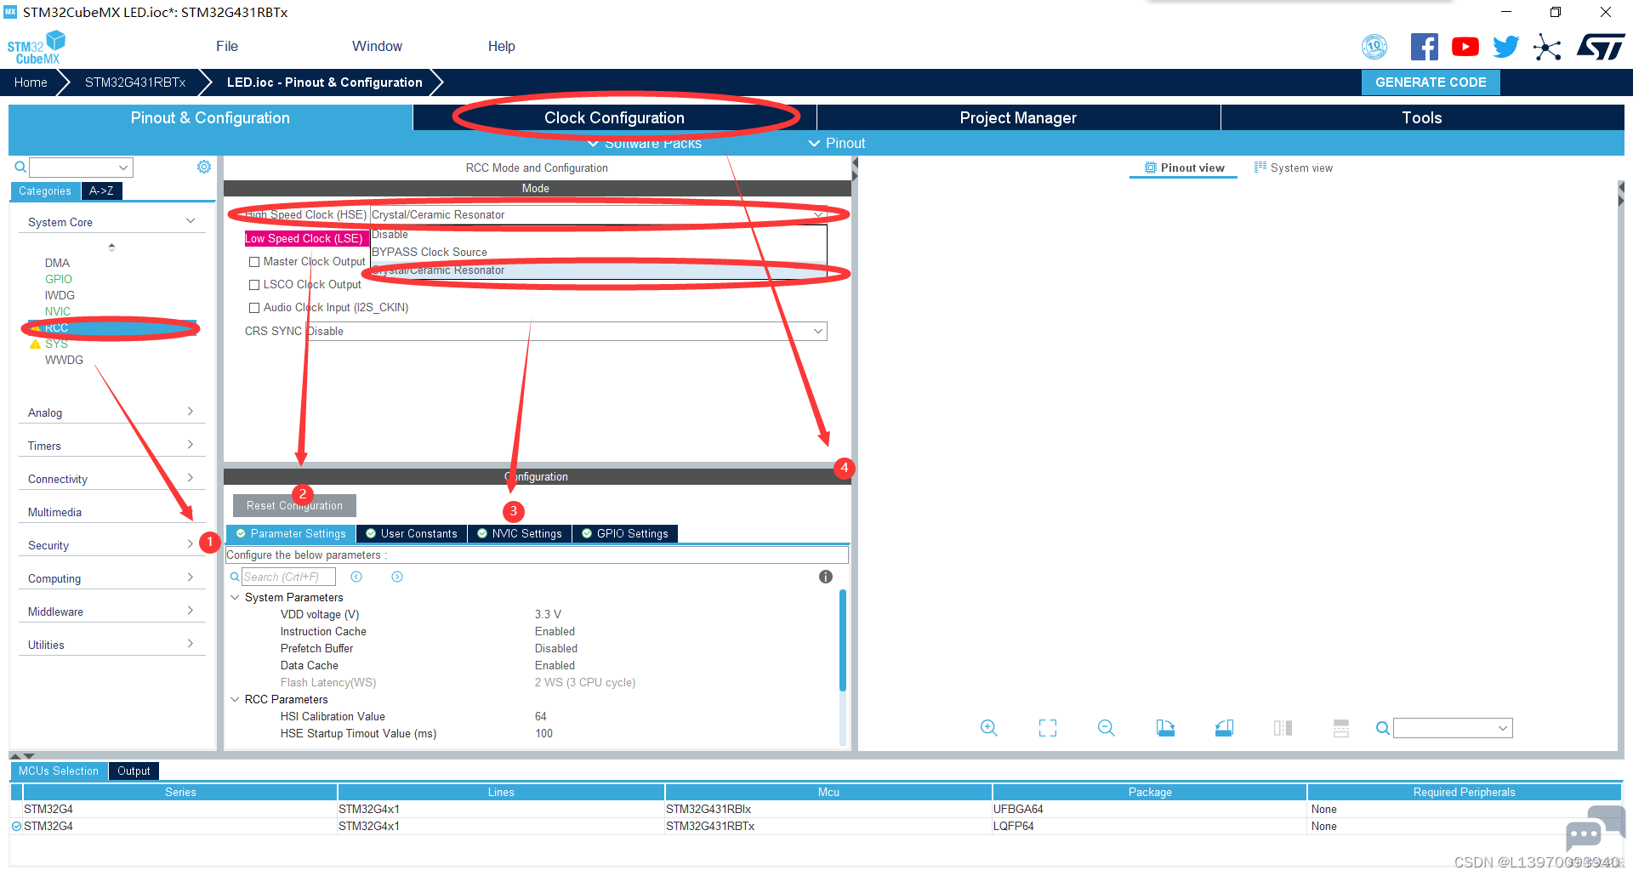Switch to the GPIO Settings tab
Viewport: 1633px width, 876px height.
click(x=625, y=533)
